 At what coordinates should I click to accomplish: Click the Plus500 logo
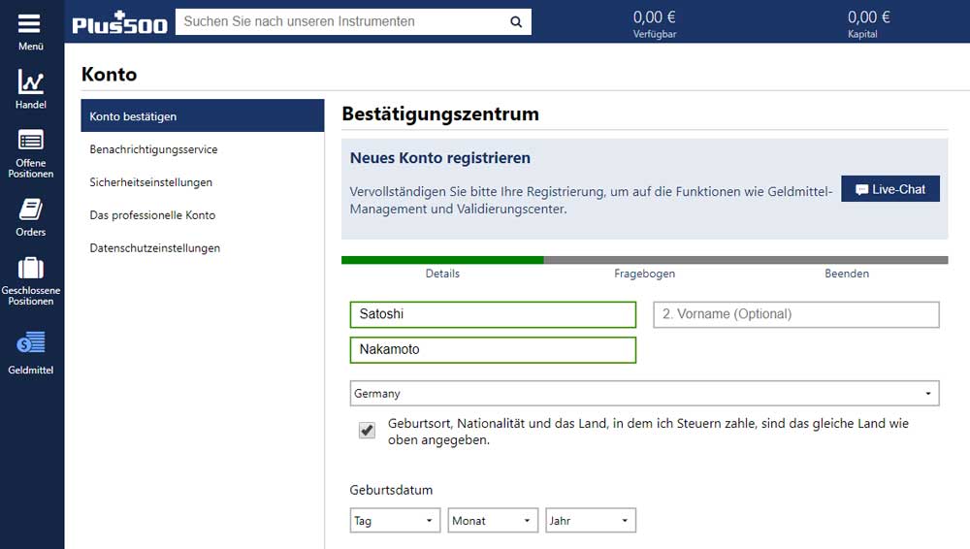point(119,22)
